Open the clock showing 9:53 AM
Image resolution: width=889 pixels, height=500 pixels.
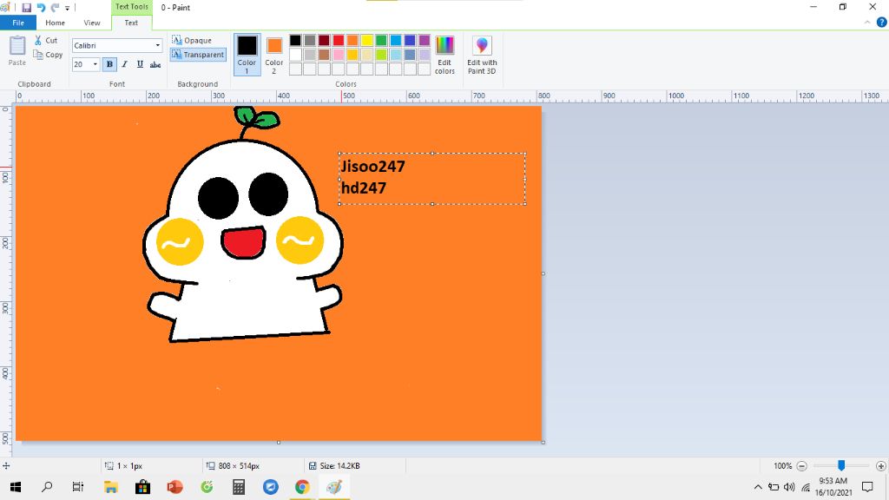[x=833, y=487]
